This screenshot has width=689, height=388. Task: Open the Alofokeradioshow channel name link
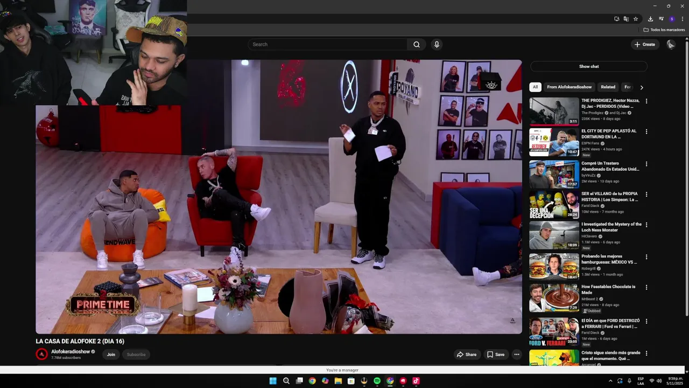[71, 351]
